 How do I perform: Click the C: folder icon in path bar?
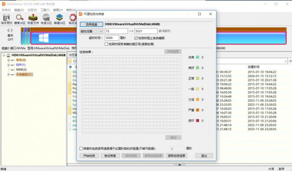click(70, 61)
